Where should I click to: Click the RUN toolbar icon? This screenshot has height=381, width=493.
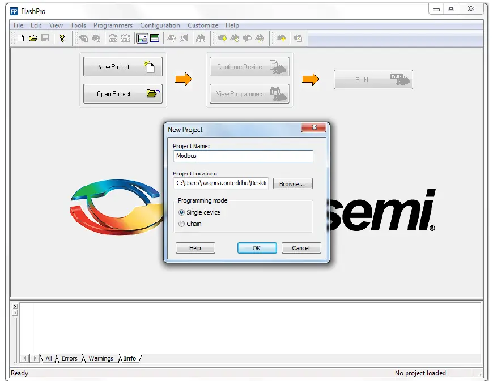click(201, 38)
